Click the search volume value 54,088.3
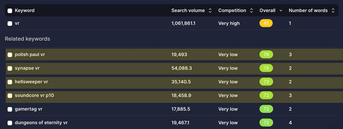 point(182,68)
